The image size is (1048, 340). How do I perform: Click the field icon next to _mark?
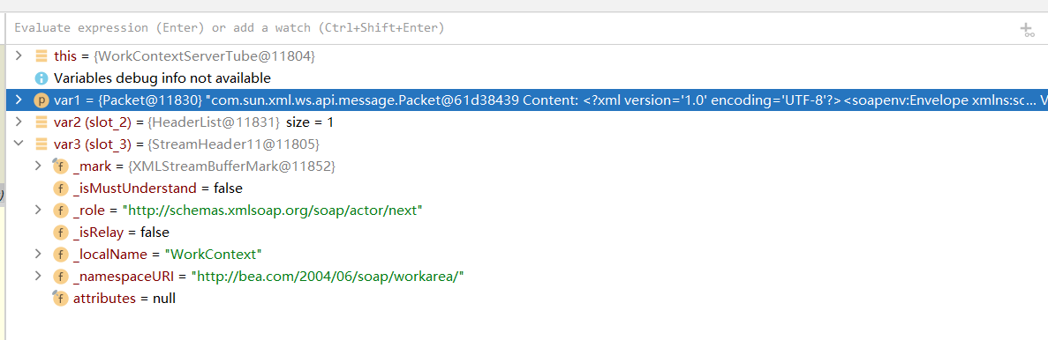[60, 166]
